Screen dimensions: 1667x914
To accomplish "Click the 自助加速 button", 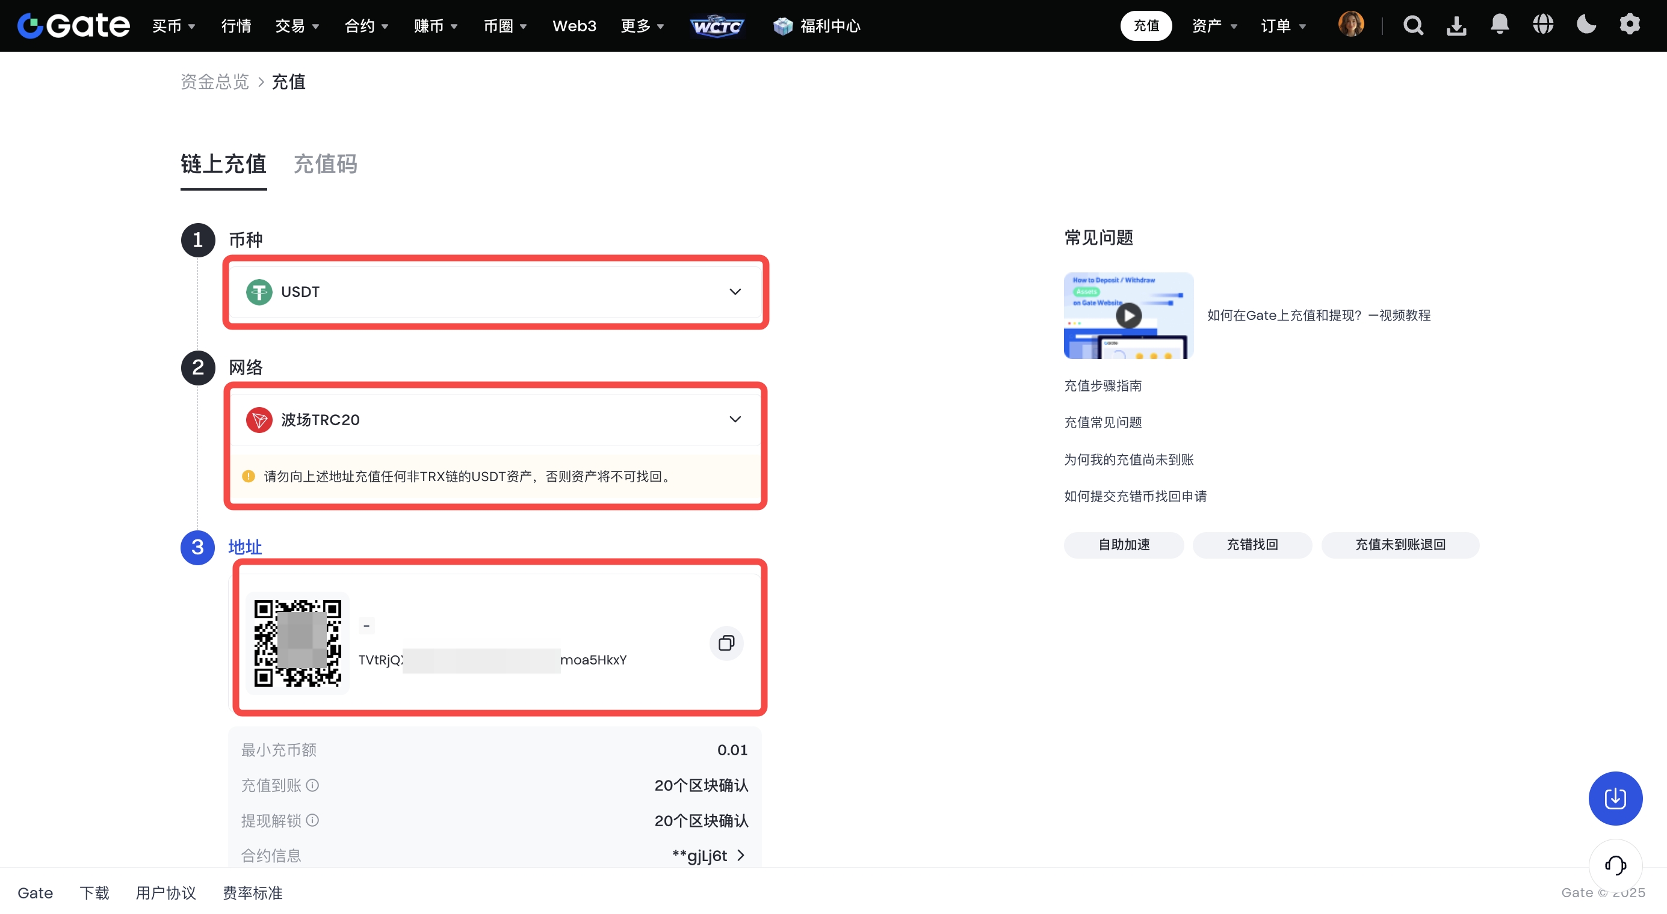I will pyautogui.click(x=1124, y=545).
